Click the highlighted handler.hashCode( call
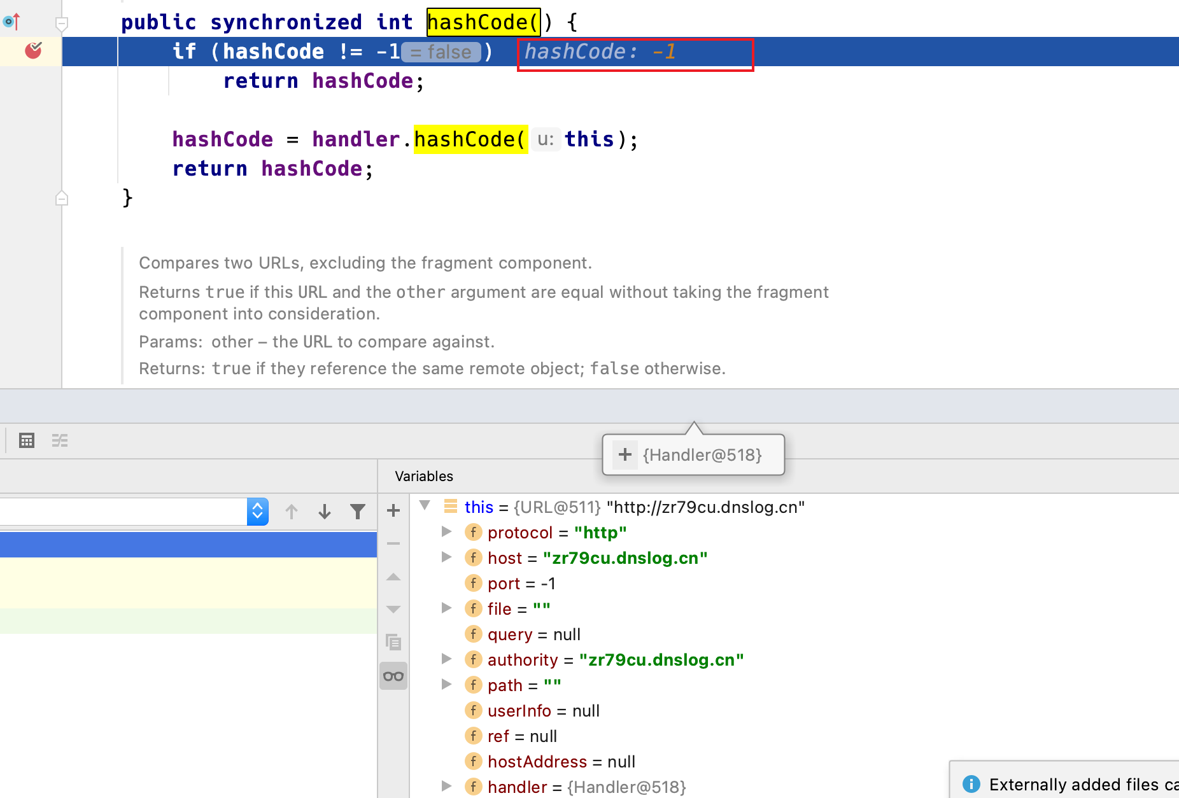The image size is (1179, 798). 470,139
